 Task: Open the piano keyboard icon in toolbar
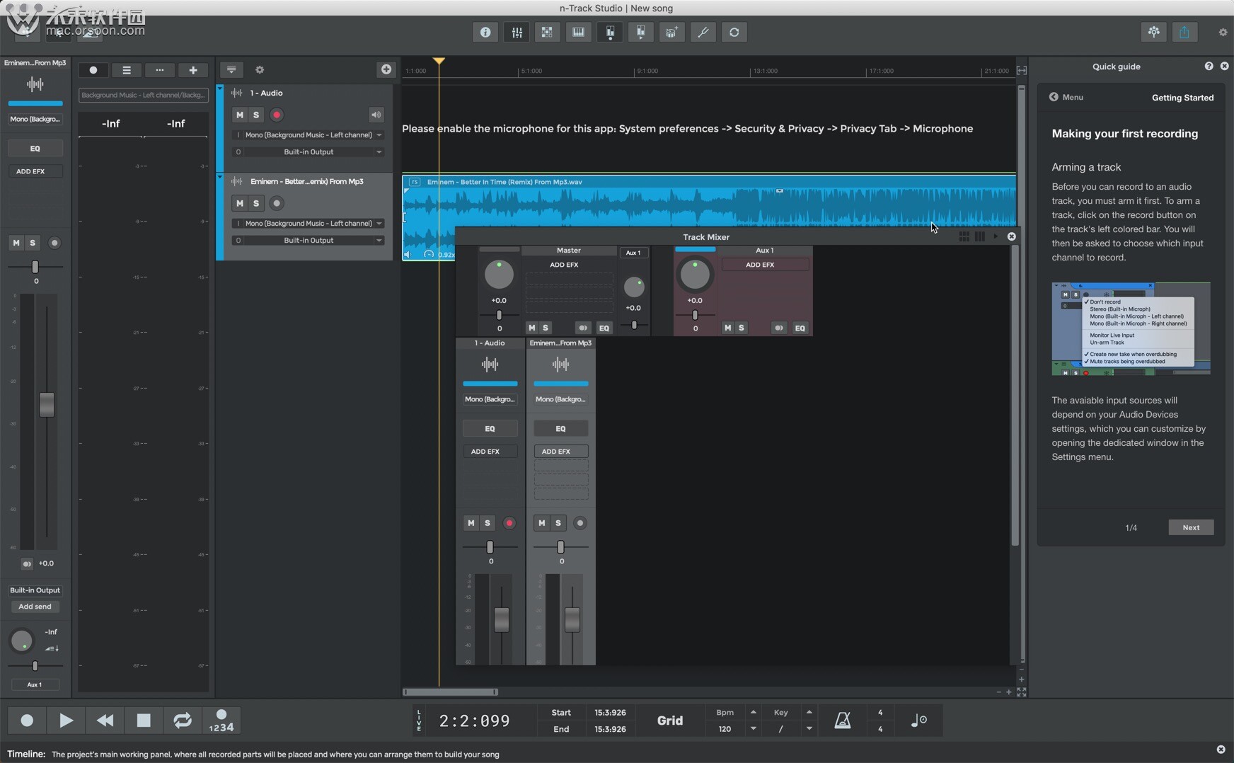pos(578,32)
